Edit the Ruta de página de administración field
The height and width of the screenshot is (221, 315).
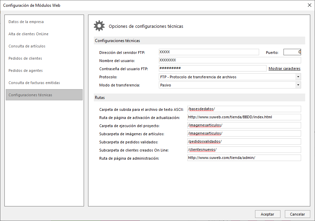(244, 158)
